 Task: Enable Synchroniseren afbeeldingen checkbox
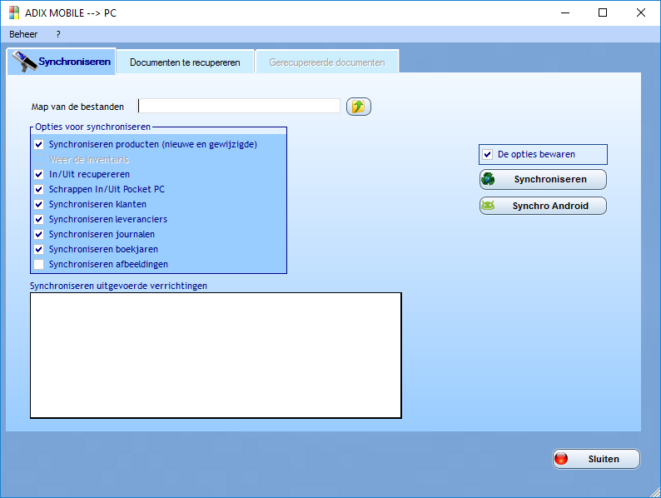coord(39,264)
